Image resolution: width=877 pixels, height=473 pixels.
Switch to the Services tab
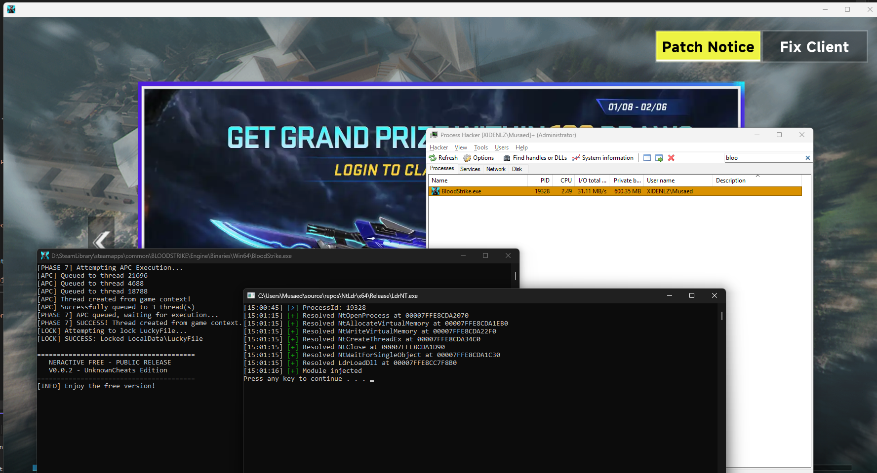pos(470,169)
